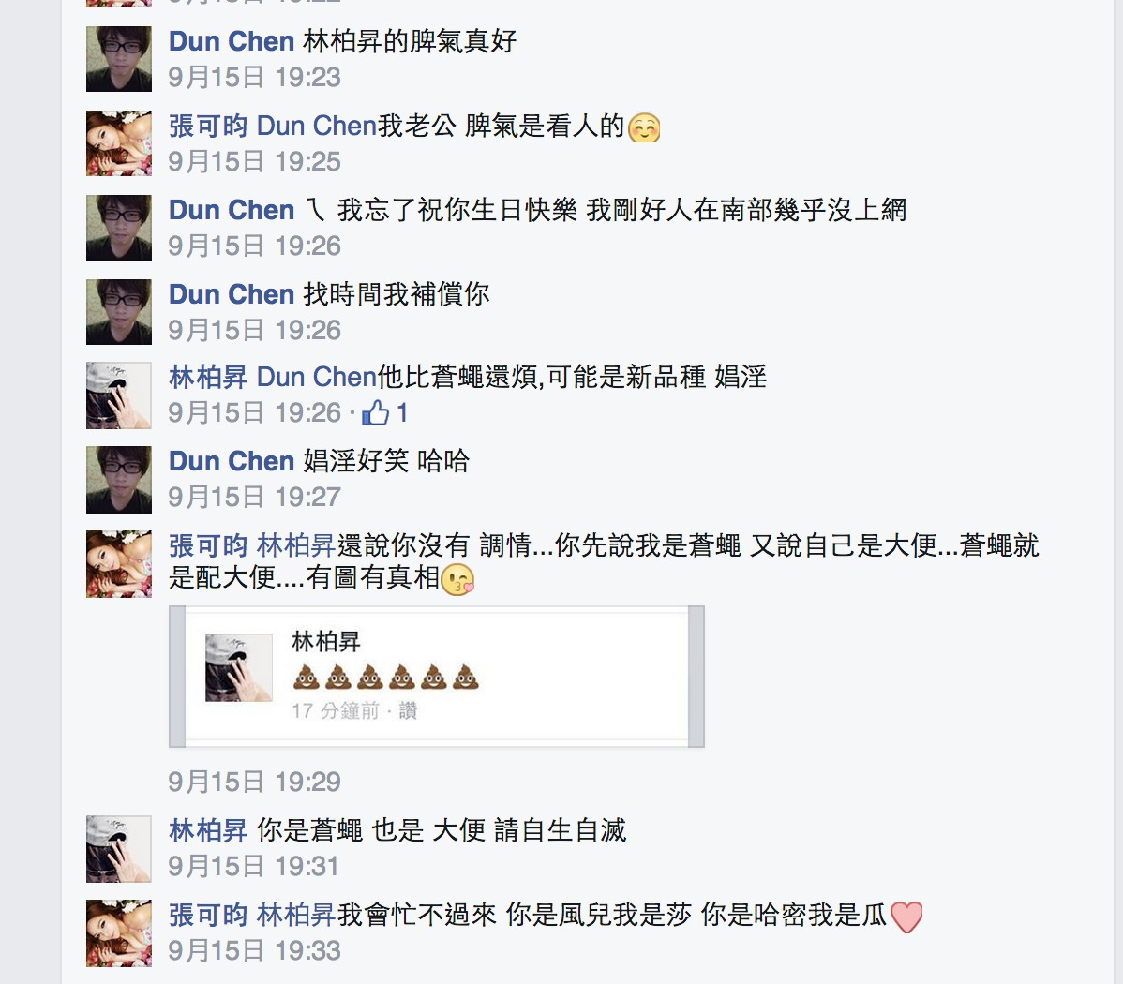Open 張可昀's avatar on 19:25 comment
This screenshot has height=984, width=1123.
tap(119, 143)
